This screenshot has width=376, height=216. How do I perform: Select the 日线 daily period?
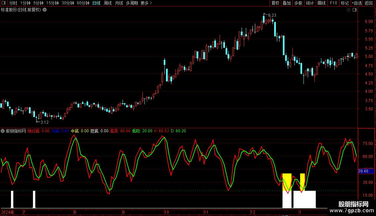tap(96, 3)
